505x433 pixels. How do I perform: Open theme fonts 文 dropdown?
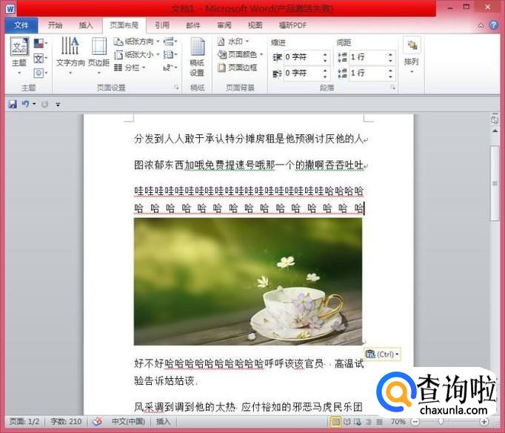pos(40,59)
